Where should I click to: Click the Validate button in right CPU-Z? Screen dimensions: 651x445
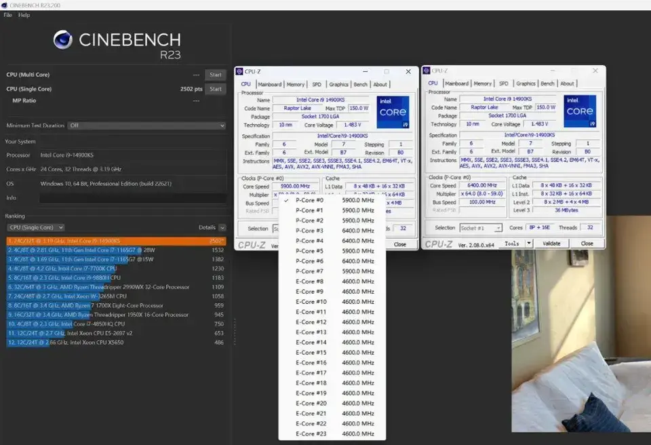tap(551, 244)
